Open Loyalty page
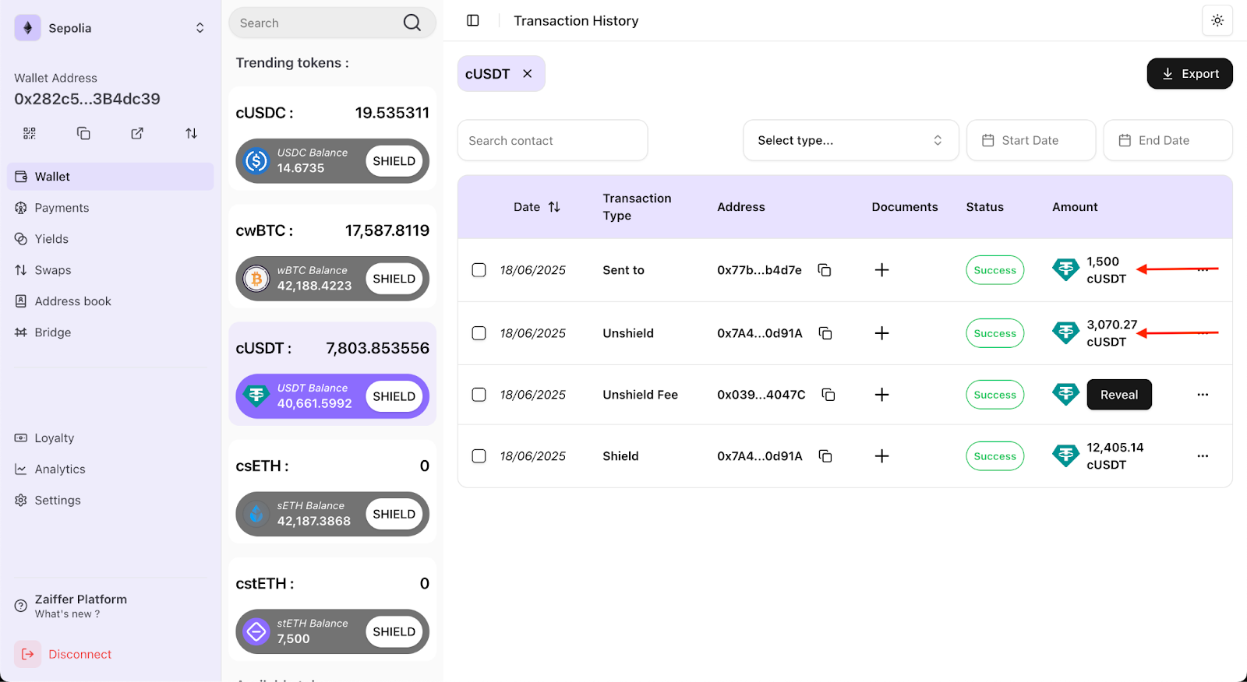This screenshot has height=682, width=1247. 111,438
